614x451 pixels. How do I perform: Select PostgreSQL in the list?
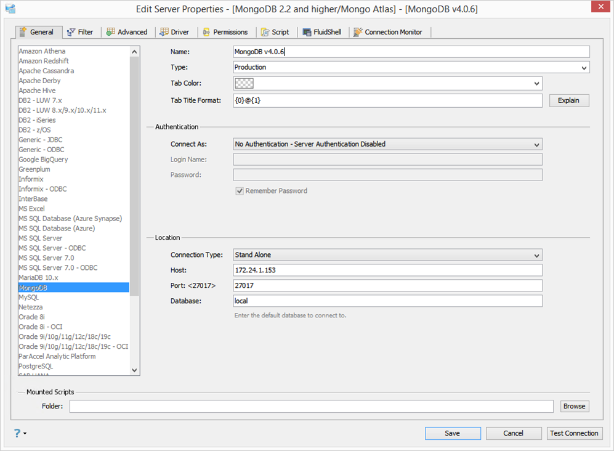coord(74,367)
